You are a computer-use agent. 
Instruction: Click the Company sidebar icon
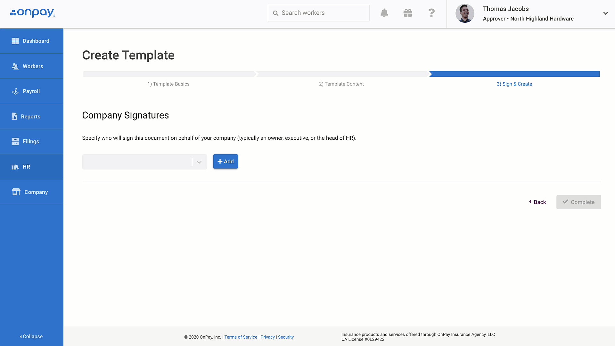(15, 192)
